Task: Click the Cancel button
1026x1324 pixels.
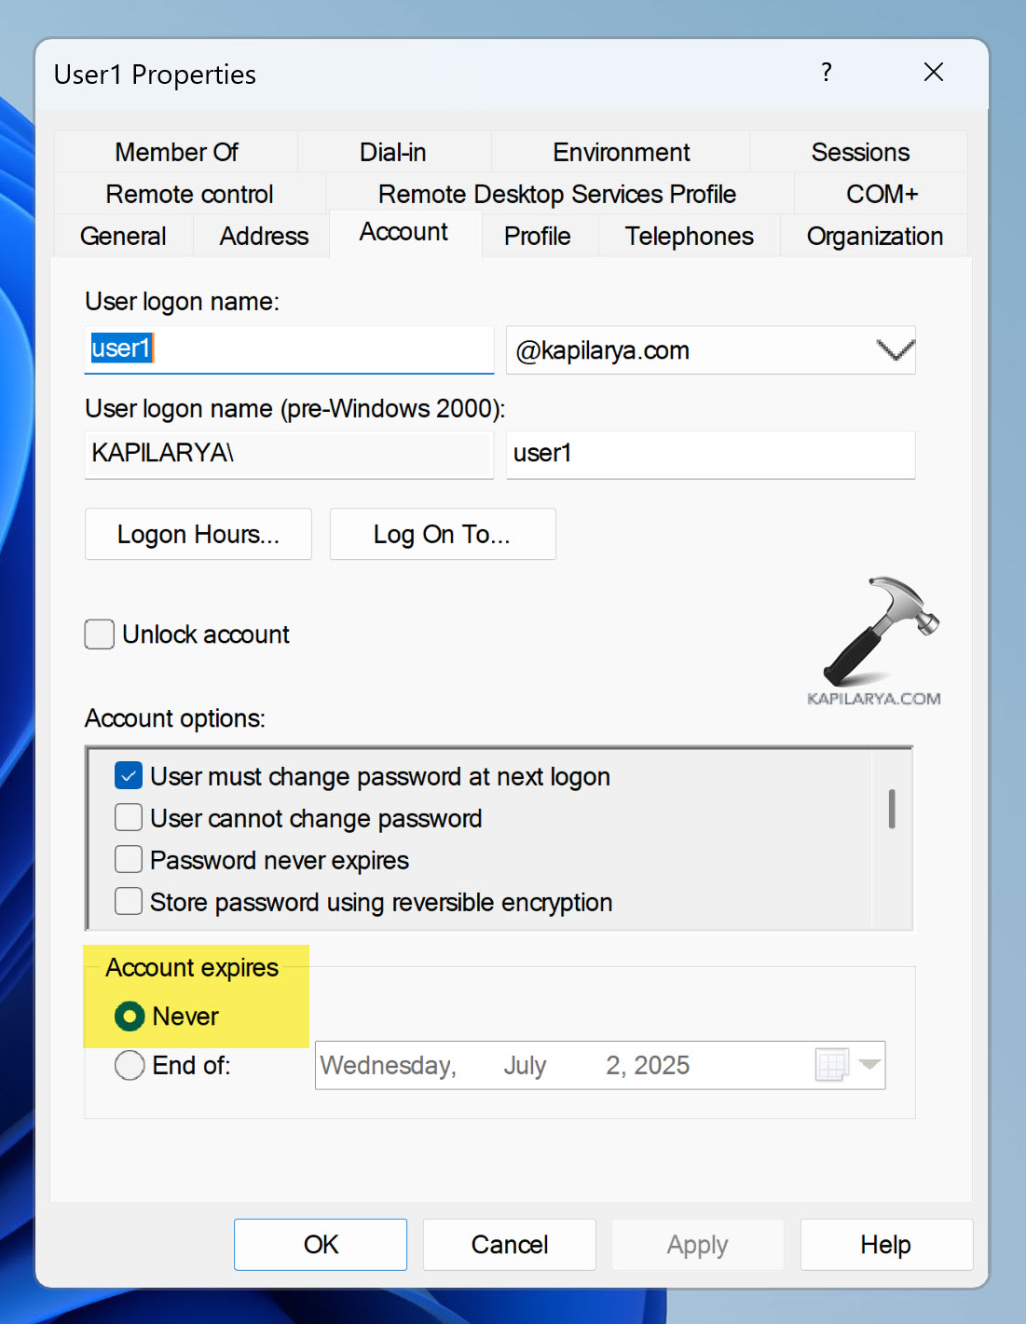Action: (510, 1244)
